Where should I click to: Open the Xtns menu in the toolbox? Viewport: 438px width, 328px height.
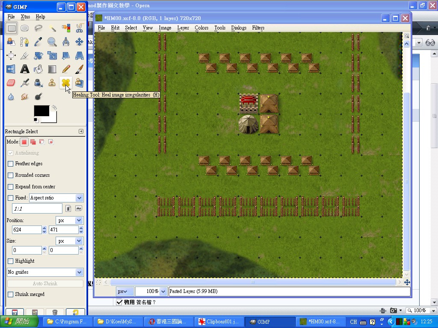[25, 17]
